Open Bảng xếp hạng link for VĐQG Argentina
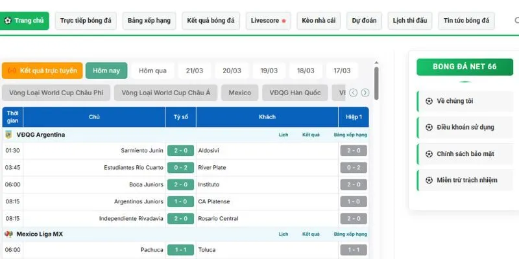Image resolution: width=519 pixels, height=259 pixels. [x=350, y=135]
